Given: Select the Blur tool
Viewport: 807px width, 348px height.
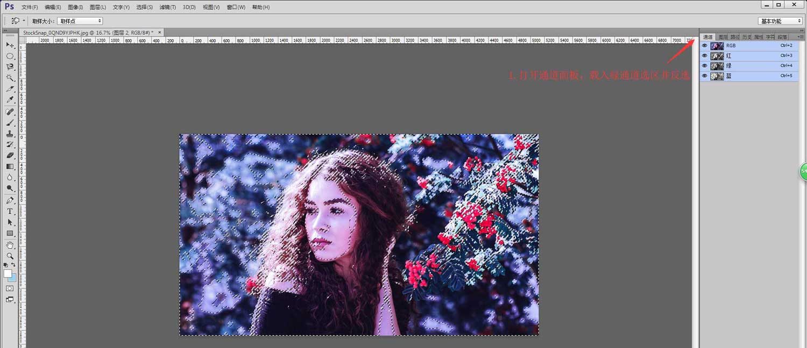Looking at the screenshot, I should click(x=10, y=178).
